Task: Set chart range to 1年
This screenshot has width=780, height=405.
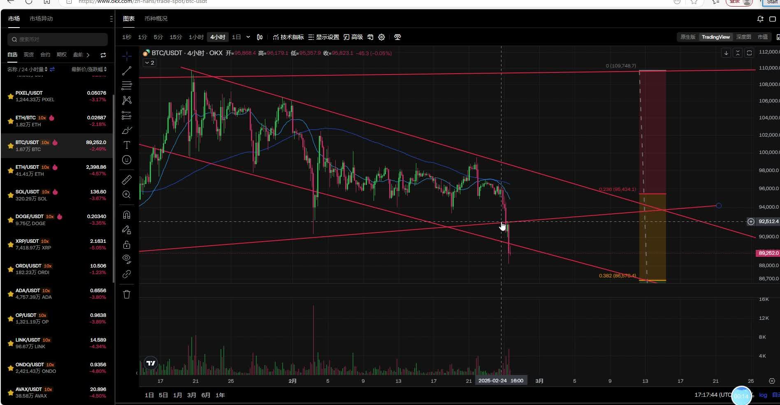Action: tap(221, 395)
